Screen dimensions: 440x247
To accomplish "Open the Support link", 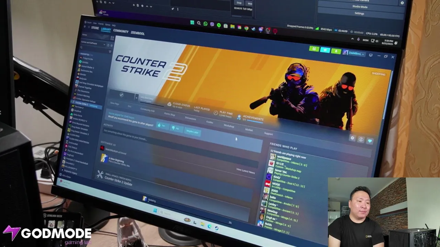I will coord(268,133).
